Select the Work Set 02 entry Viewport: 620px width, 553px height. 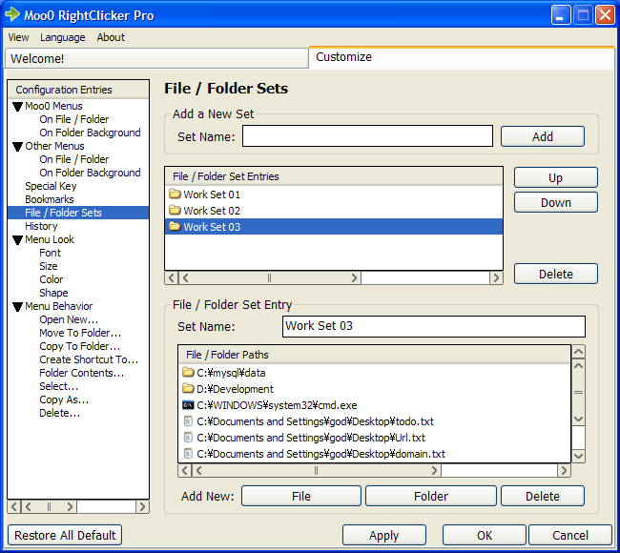334,211
